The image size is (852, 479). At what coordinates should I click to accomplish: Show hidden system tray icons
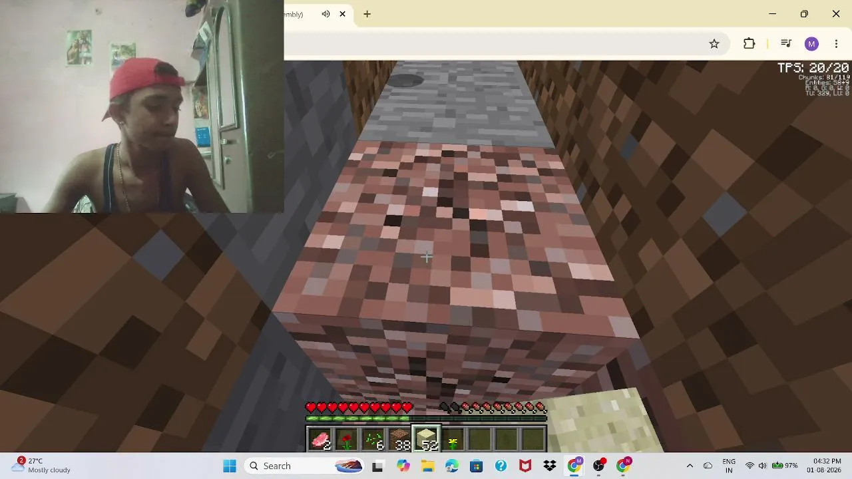click(690, 466)
